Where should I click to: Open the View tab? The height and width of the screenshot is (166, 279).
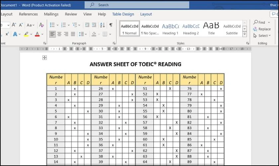[87, 14]
